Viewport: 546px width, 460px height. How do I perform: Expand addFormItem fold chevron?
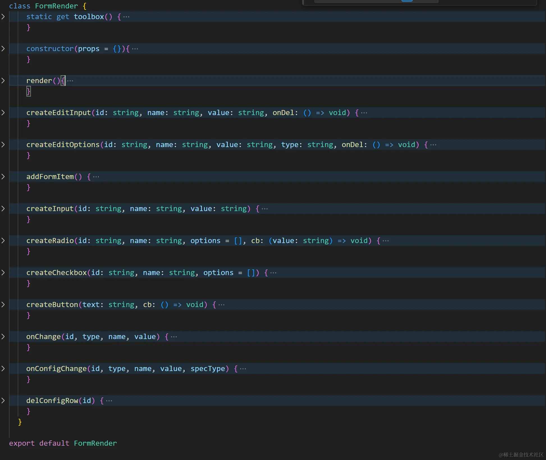(3, 177)
